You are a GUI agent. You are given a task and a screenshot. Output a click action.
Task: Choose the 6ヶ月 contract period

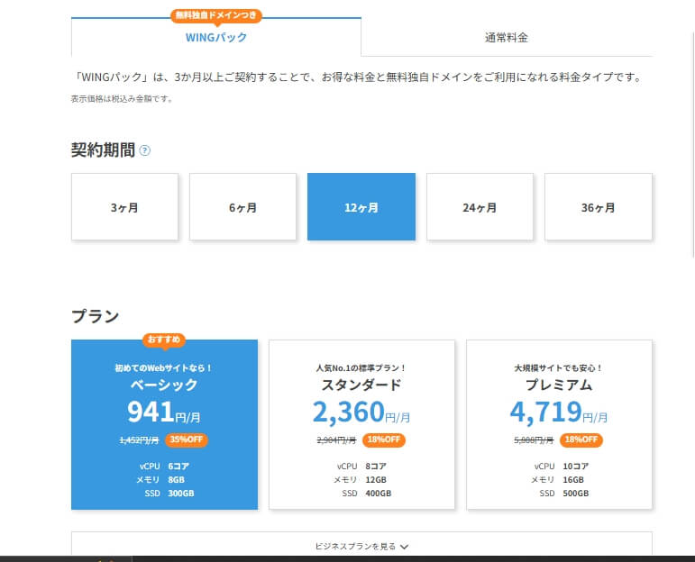[x=242, y=207]
